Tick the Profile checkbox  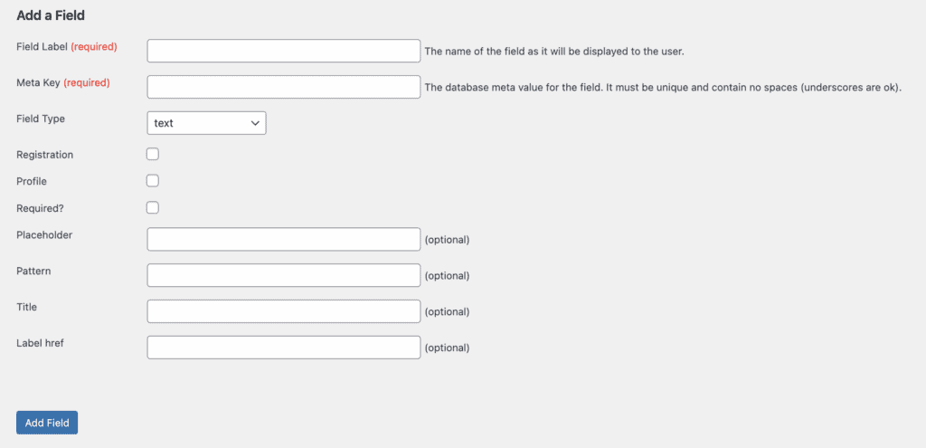click(153, 181)
